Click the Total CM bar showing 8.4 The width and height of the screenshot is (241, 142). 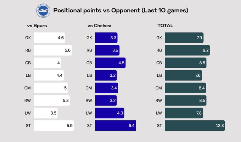click(x=185, y=88)
